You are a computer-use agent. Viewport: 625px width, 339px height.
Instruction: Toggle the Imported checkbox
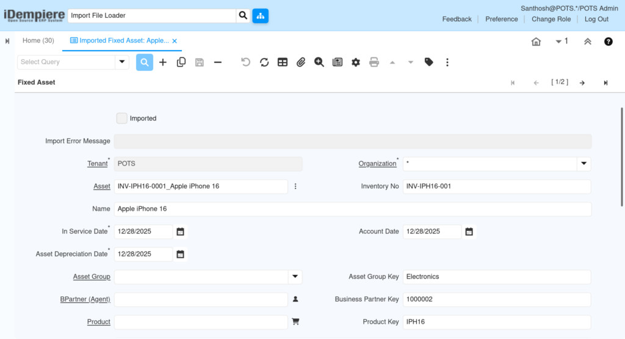click(x=121, y=118)
